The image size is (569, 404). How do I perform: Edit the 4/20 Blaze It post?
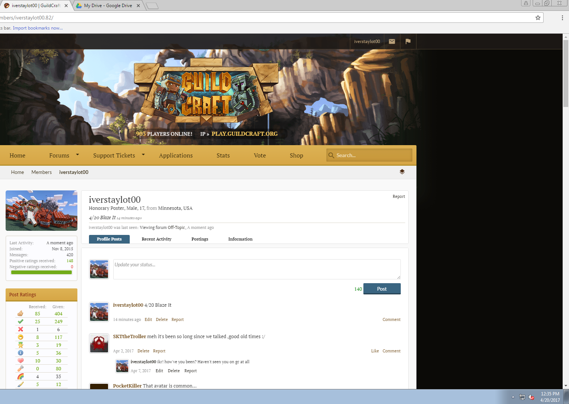coord(148,319)
